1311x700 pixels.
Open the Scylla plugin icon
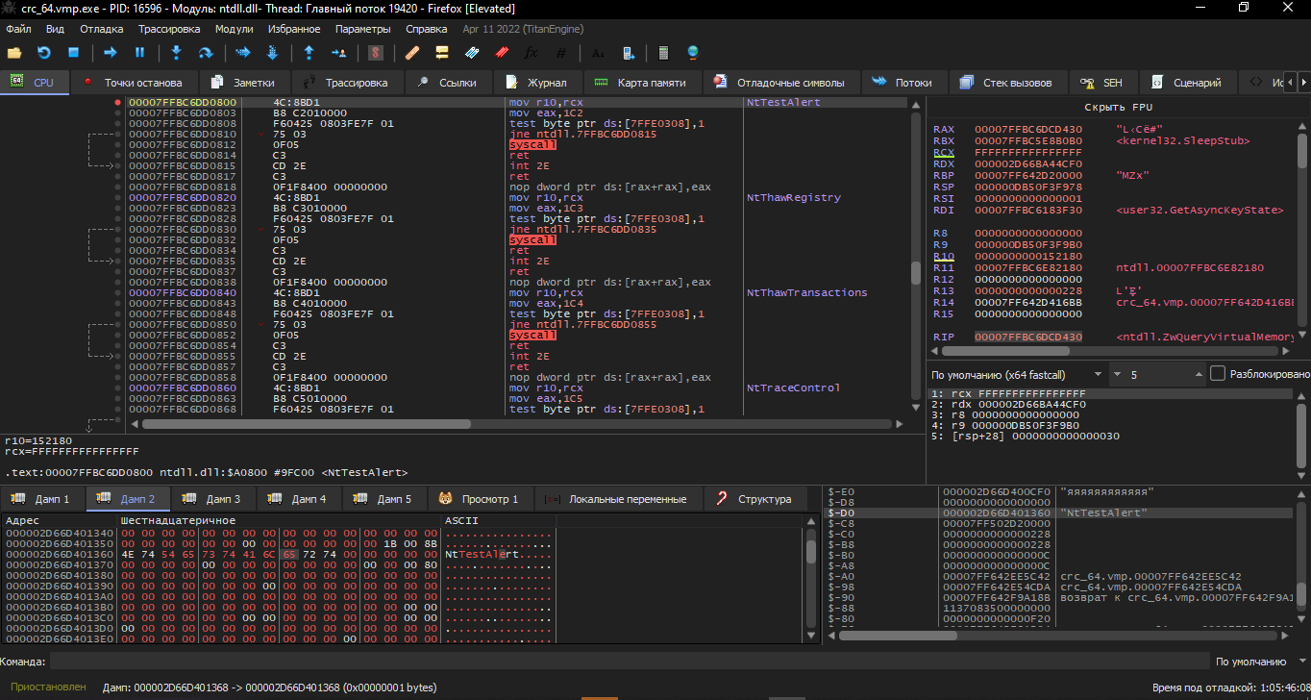click(x=376, y=53)
